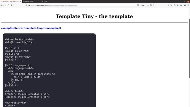Open page actions three-dot menu
190x107 pixels.
148,5
